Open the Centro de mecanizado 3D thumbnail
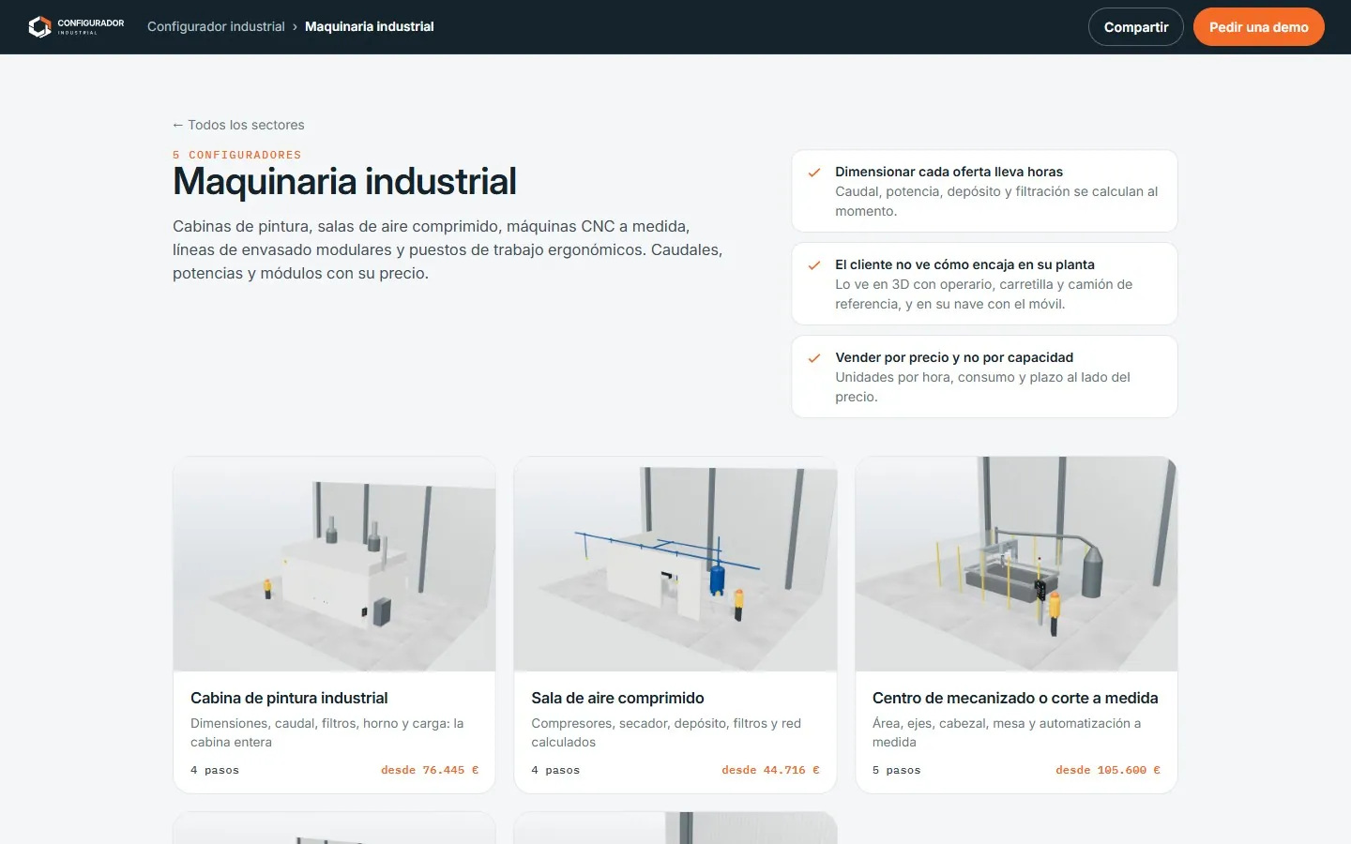Viewport: 1351px width, 844px height. (x=1016, y=564)
